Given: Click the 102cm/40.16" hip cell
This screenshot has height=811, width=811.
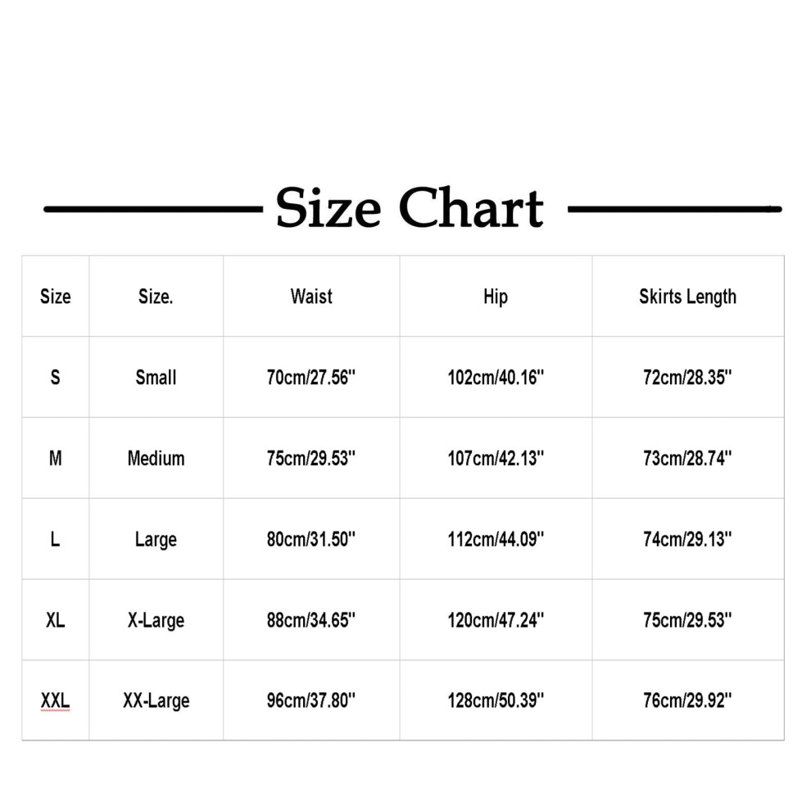Looking at the screenshot, I should pyautogui.click(x=496, y=377).
